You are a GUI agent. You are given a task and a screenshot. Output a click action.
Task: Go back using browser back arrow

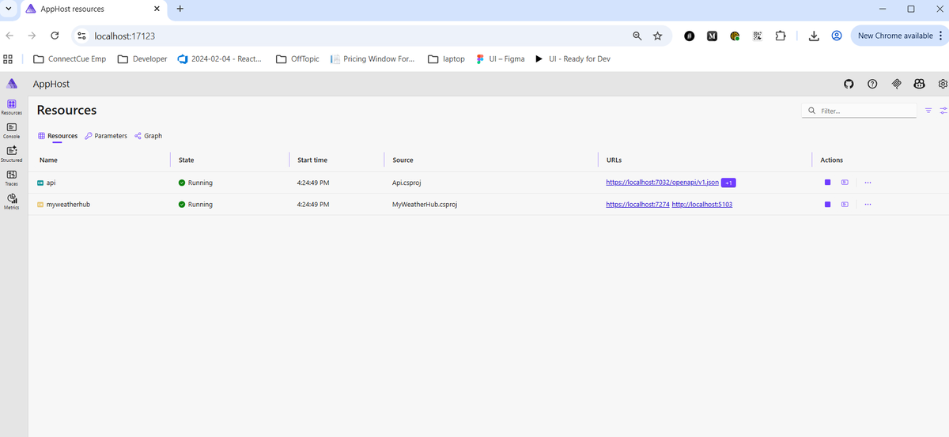[x=9, y=36]
